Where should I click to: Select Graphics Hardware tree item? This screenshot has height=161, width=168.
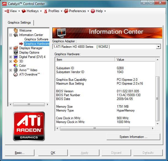tap(37, 44)
